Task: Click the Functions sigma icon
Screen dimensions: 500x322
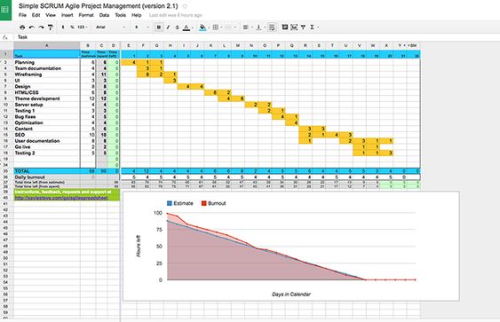Action: 313,27
